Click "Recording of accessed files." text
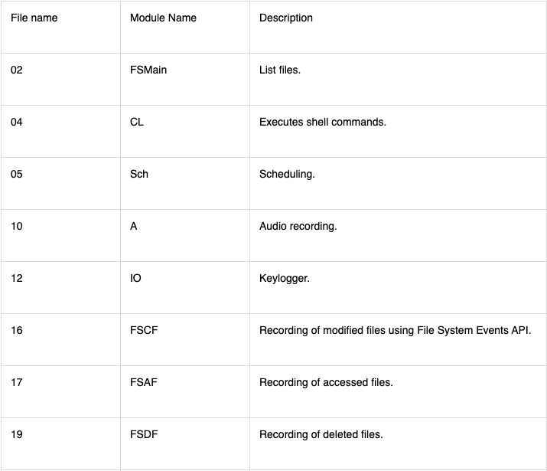The image size is (547, 471). [326, 382]
